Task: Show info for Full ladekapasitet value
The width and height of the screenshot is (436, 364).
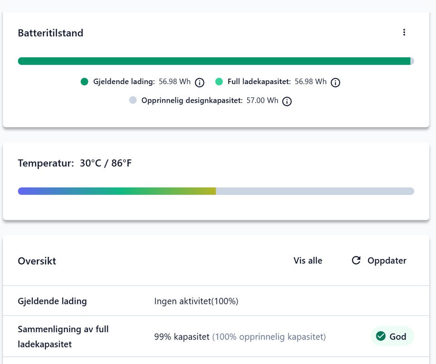Action: (335, 82)
